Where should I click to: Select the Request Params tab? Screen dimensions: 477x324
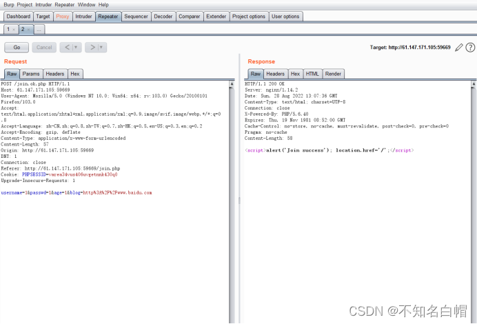click(x=31, y=74)
